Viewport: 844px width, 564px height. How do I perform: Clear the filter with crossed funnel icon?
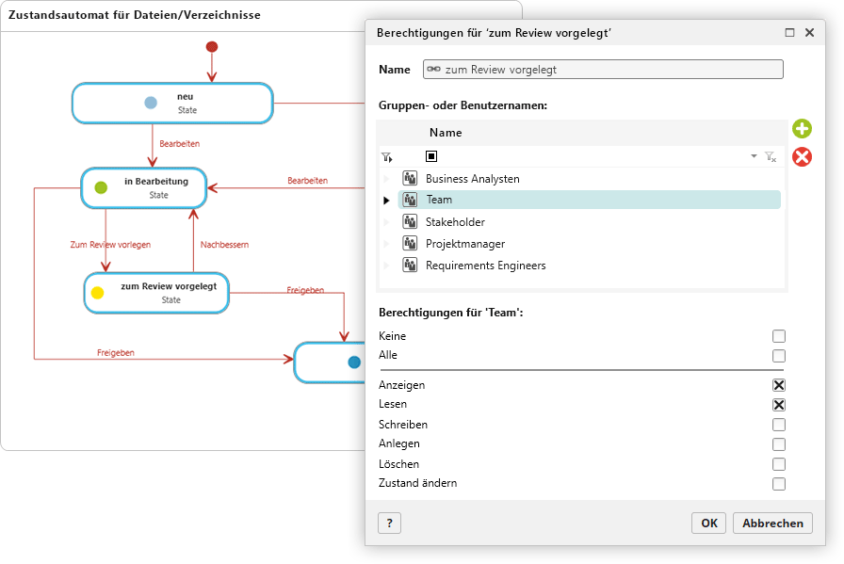click(771, 156)
